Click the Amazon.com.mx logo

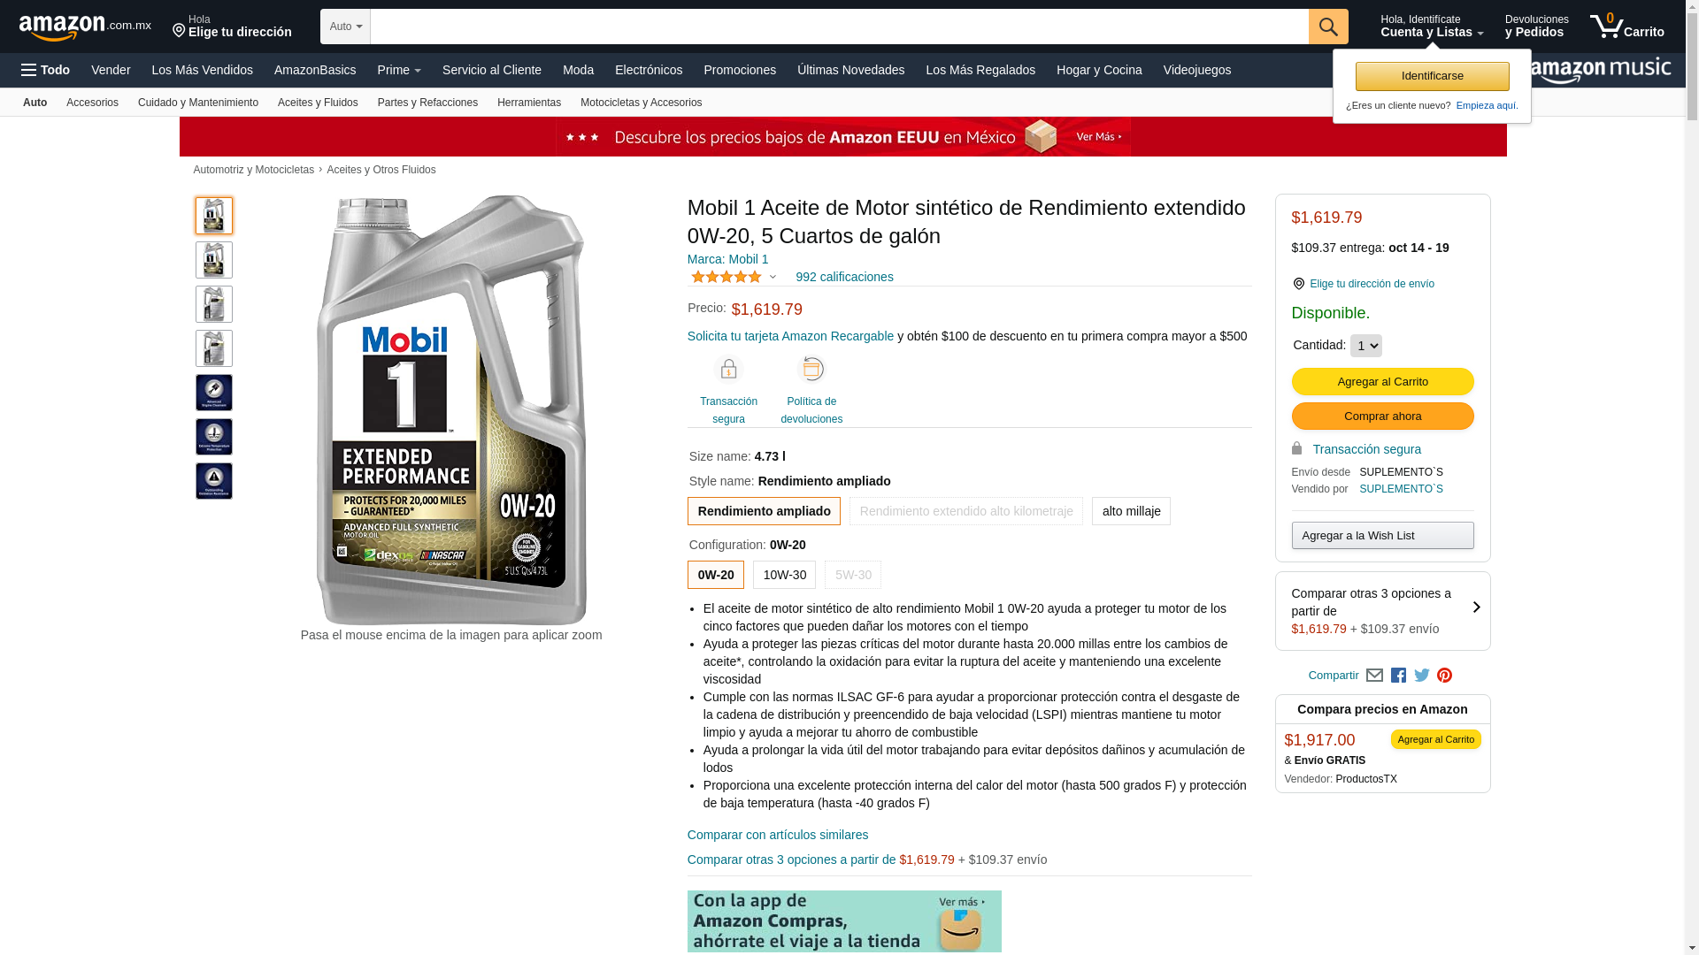click(x=85, y=27)
